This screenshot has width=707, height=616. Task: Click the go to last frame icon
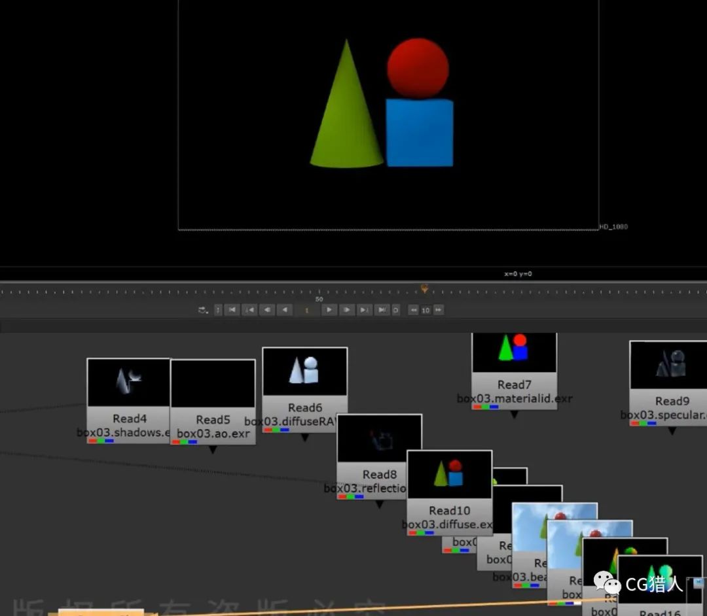[x=382, y=310]
